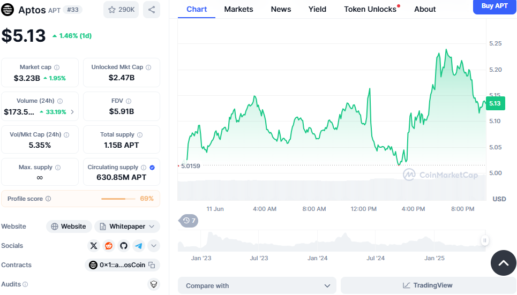Switch to the Chart tab
517x295 pixels.
pyautogui.click(x=197, y=9)
